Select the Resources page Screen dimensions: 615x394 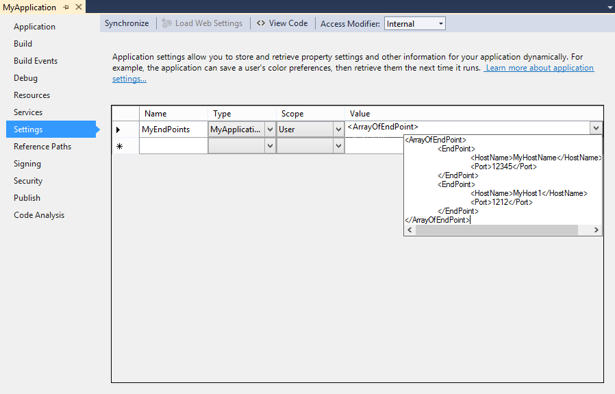tap(32, 95)
